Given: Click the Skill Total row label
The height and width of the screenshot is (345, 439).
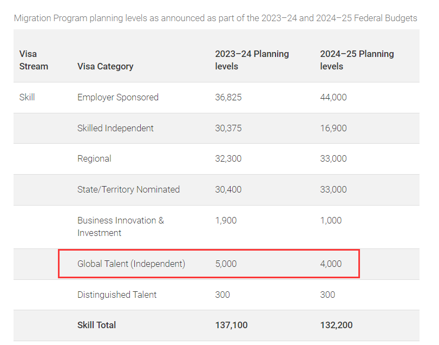Looking at the screenshot, I should tap(96, 325).
